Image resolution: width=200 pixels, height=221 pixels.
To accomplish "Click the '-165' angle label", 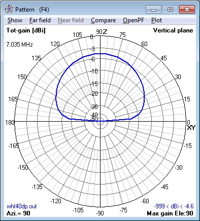I will tap(14, 145).
